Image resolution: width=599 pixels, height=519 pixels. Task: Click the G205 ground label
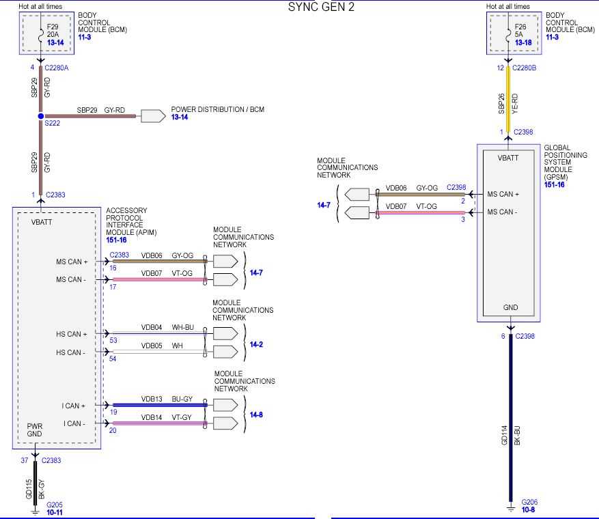click(54, 505)
